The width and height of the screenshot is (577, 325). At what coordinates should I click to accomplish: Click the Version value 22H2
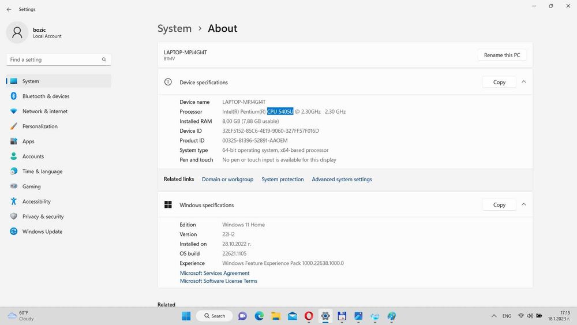coord(228,234)
